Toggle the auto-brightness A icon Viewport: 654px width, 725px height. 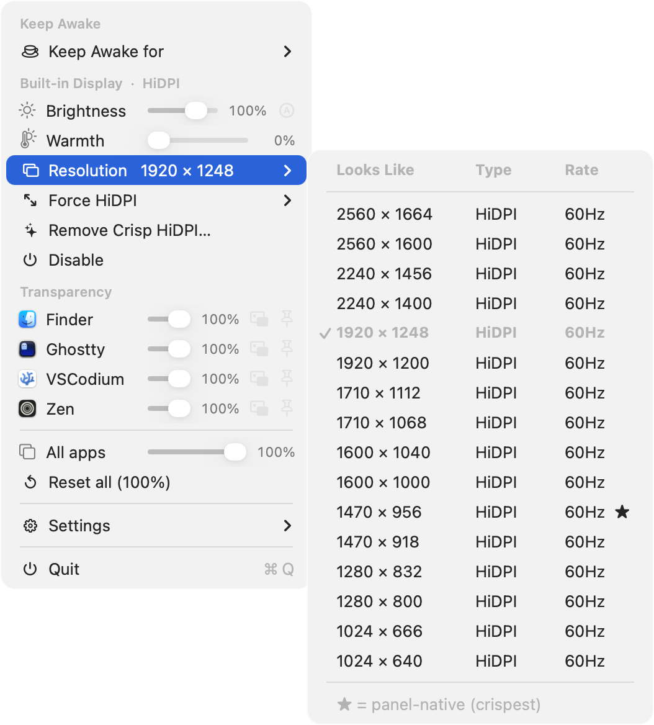pyautogui.click(x=287, y=110)
